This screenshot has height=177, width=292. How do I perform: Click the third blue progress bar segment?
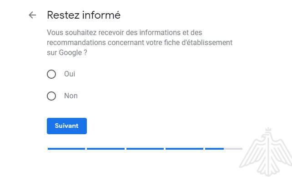145,149
